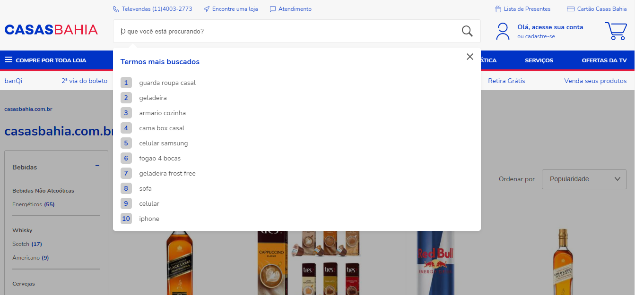
Task: Open the shopping cart icon
Action: coord(616,31)
